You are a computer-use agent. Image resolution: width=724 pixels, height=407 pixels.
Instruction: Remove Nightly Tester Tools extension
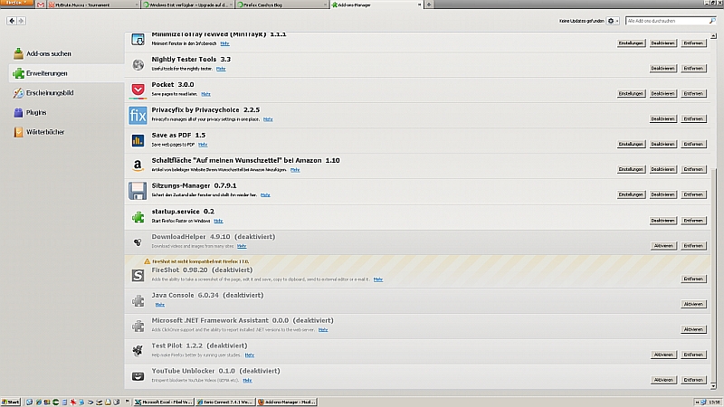click(x=693, y=69)
